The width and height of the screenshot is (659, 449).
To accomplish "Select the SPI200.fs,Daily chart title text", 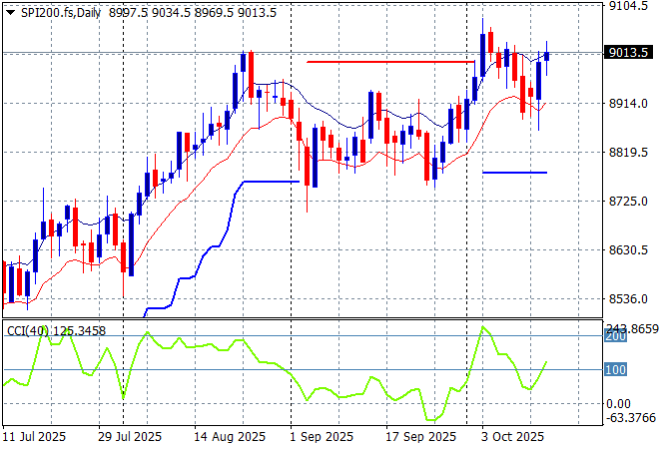I will [x=60, y=11].
